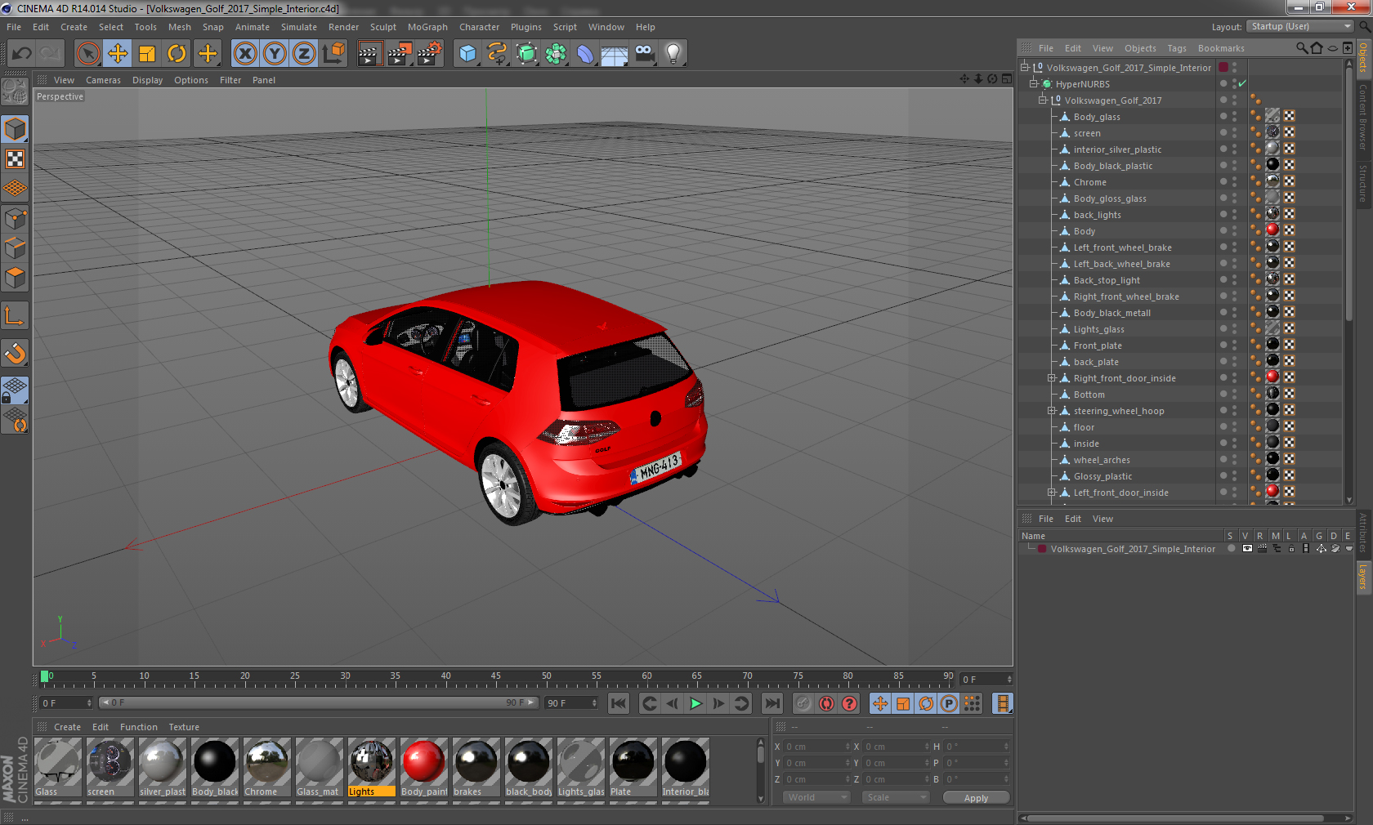Screen dimensions: 1373x825
Task: Switch to Model mode
Action: [x=16, y=129]
